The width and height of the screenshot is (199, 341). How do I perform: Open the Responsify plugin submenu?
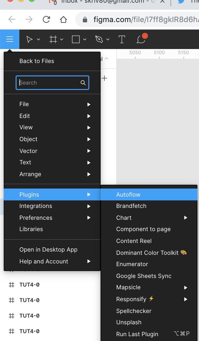[149, 299]
